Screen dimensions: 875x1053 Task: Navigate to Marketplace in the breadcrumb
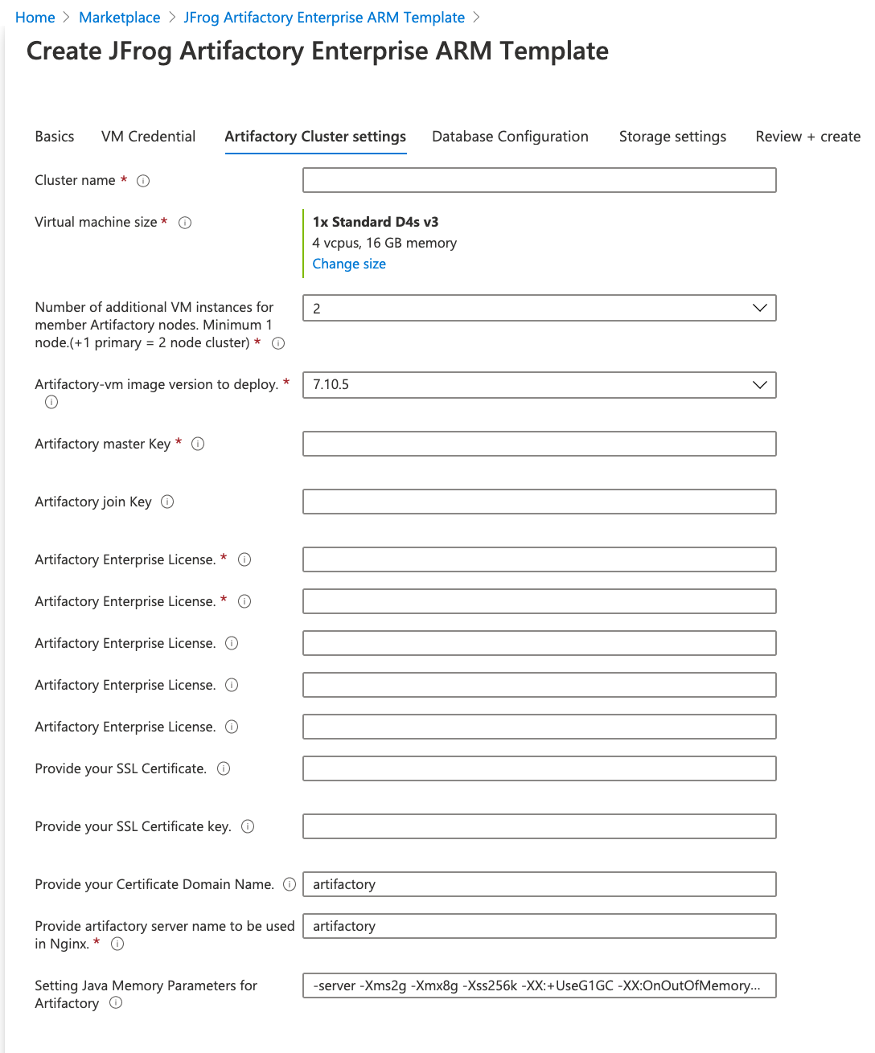point(119,18)
